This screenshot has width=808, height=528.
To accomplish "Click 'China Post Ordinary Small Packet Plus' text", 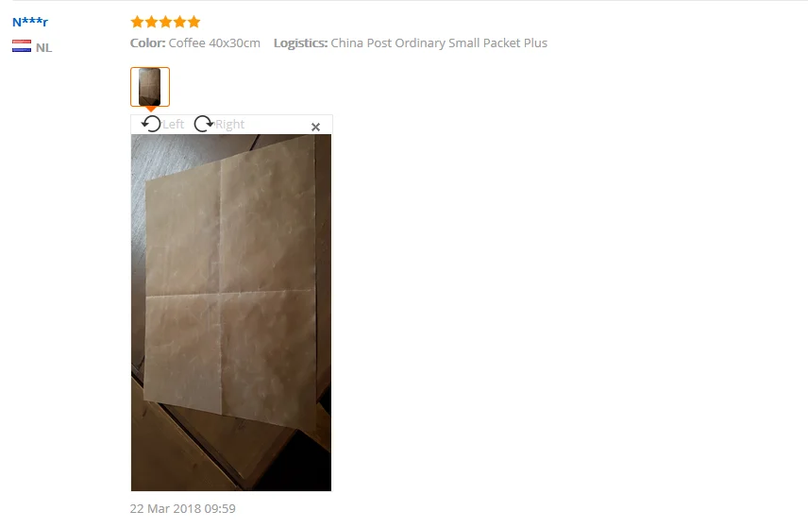I will 439,43.
